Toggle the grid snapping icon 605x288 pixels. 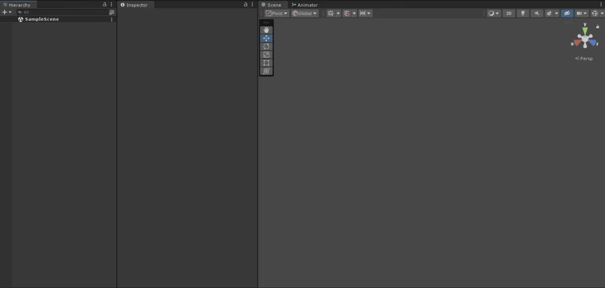tap(331, 14)
